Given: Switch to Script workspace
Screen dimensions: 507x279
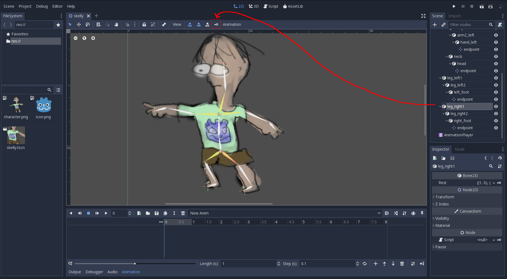Looking at the screenshot, I should 271,6.
